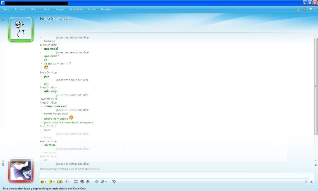
Task: Open the emoticon picker smiley icon
Action: [42, 182]
